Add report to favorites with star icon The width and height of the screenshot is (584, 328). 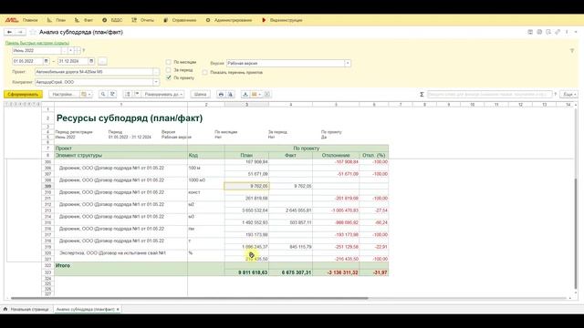coord(33,33)
